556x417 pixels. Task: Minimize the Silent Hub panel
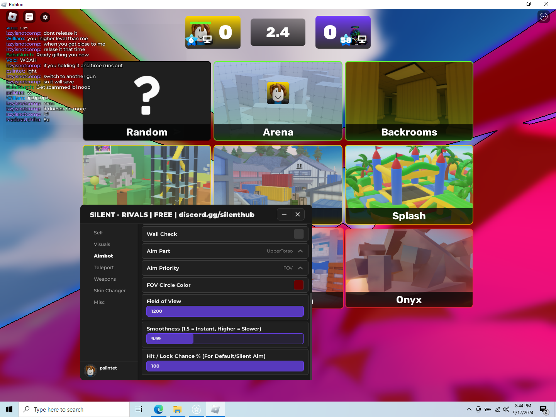[284, 214]
